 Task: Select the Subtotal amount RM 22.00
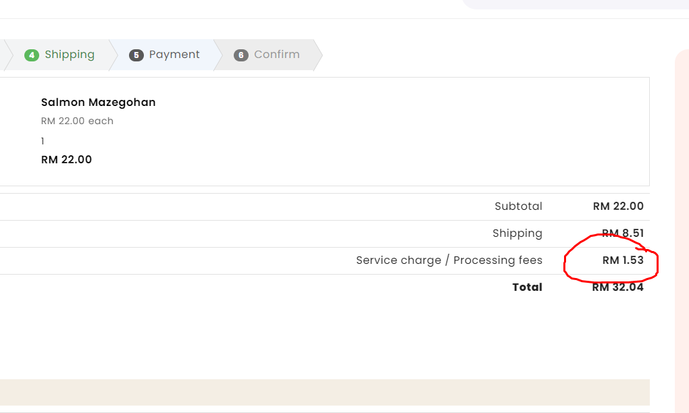pyautogui.click(x=618, y=206)
